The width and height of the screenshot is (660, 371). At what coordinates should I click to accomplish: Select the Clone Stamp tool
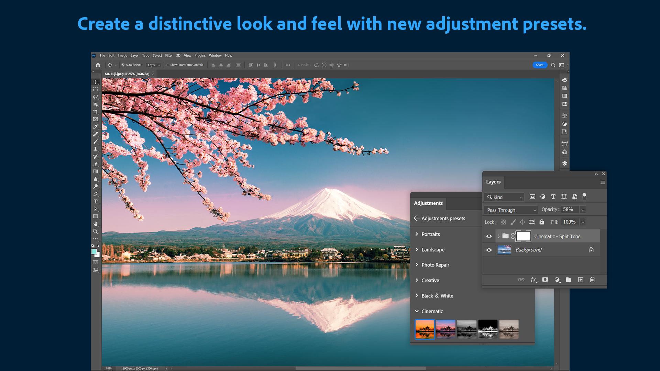[96, 149]
